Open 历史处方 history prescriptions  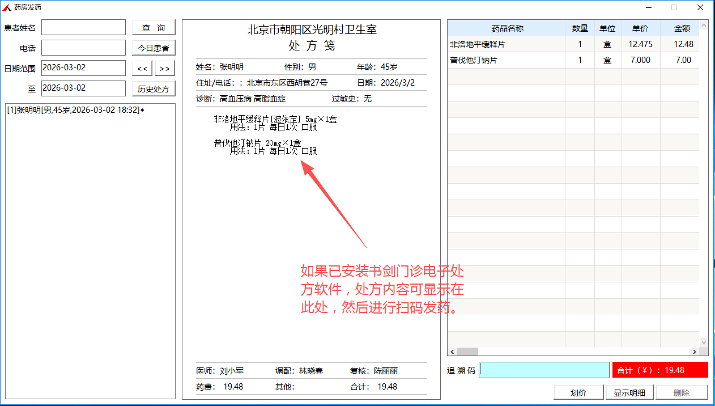[154, 89]
